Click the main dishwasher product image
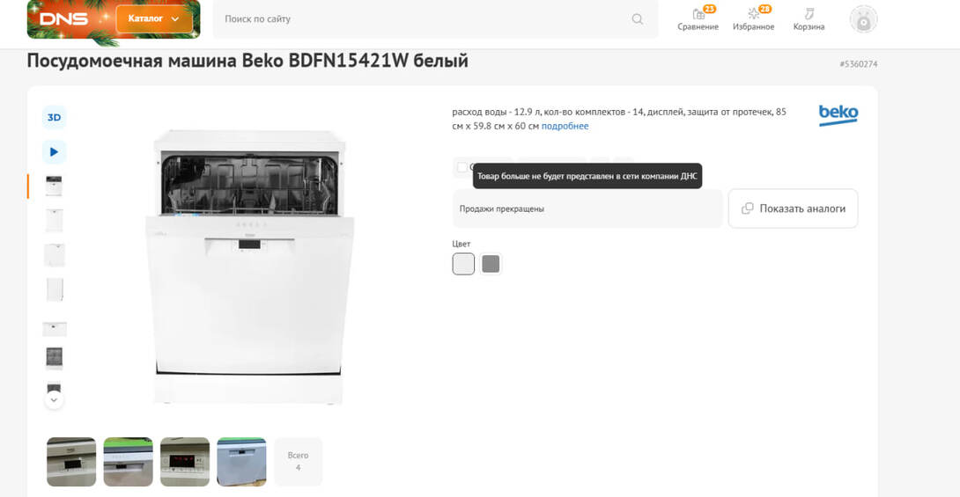Image resolution: width=960 pixels, height=497 pixels. point(249,266)
